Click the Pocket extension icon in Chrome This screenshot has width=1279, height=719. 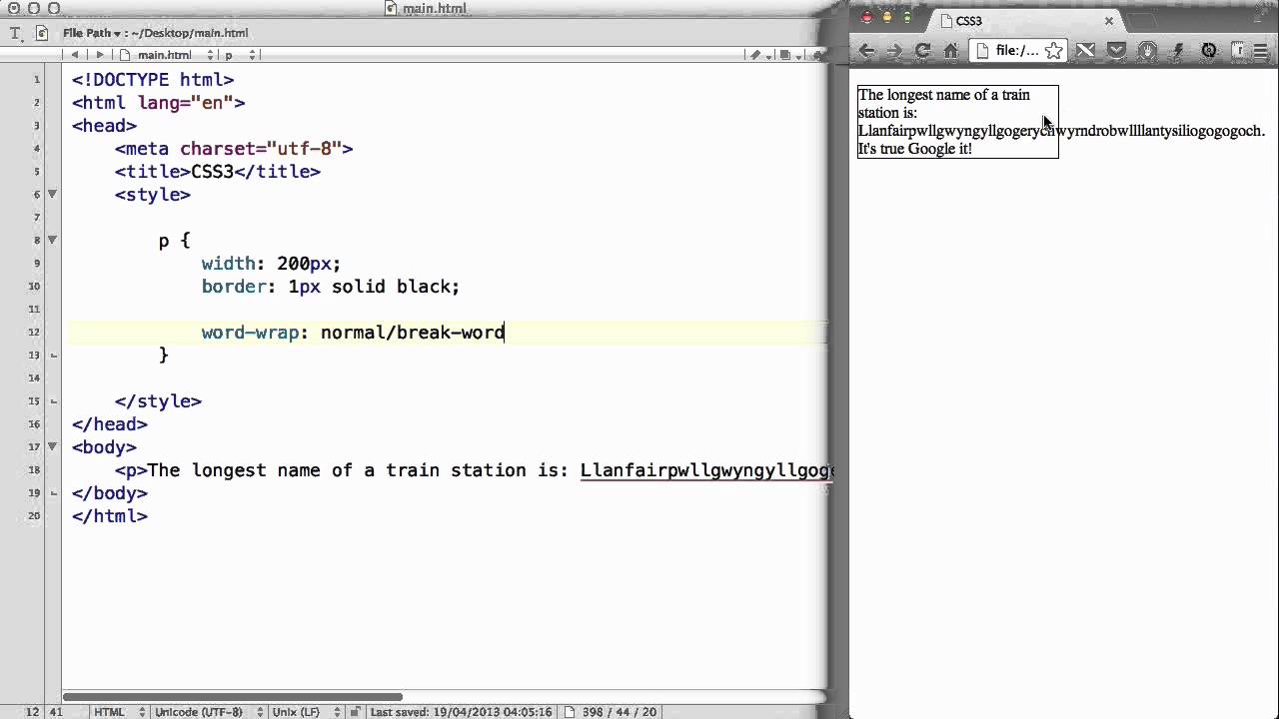pos(1116,50)
